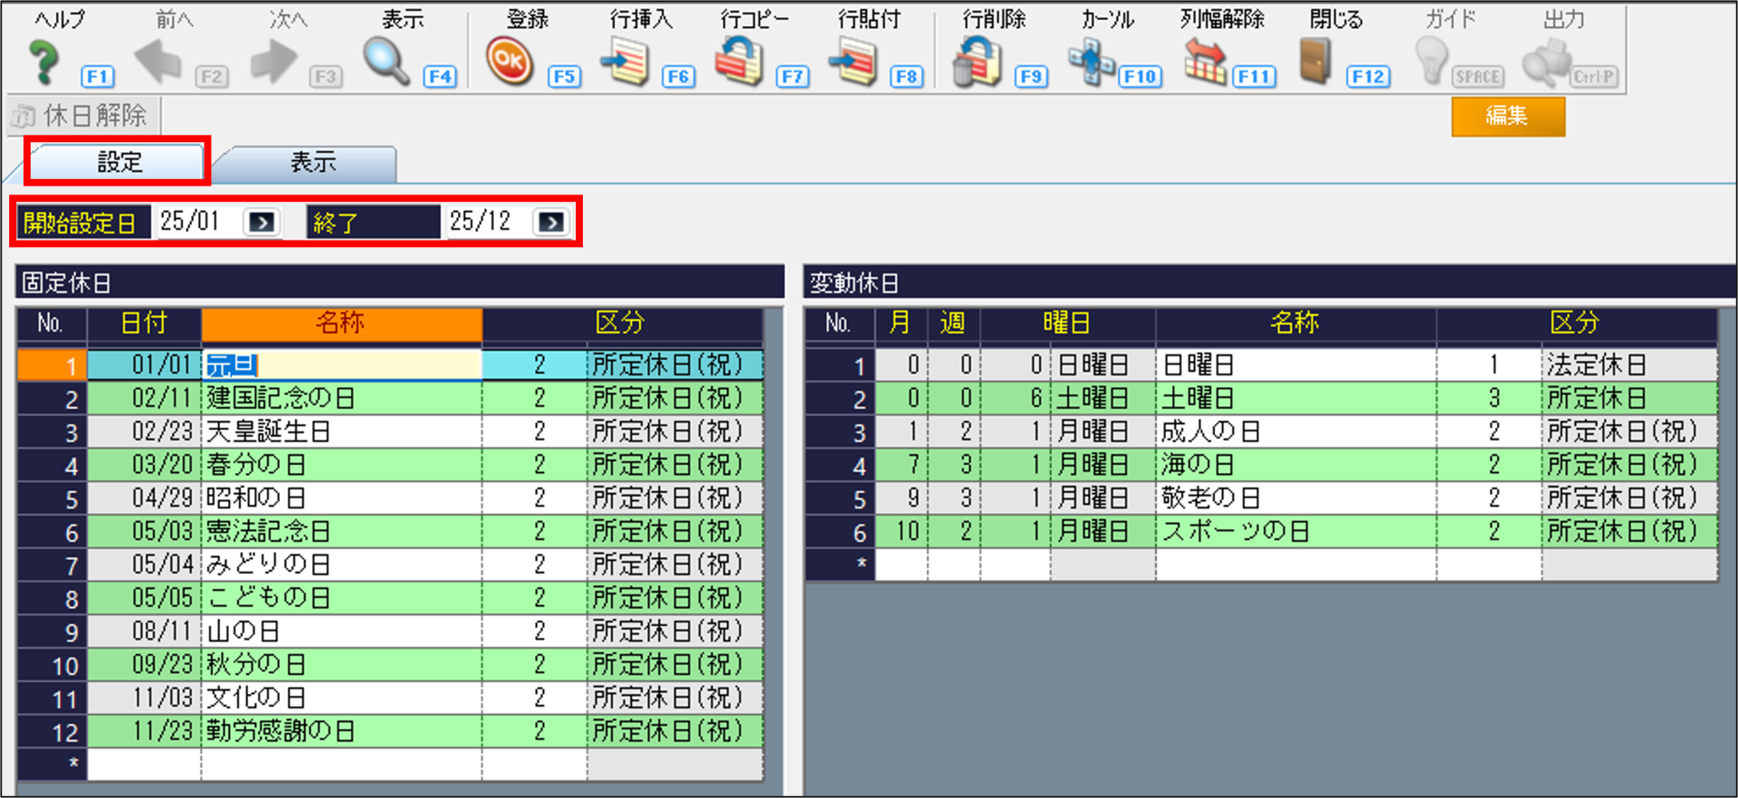Image resolution: width=1738 pixels, height=798 pixels.
Task: Click the Help question mark icon
Action: [43, 63]
